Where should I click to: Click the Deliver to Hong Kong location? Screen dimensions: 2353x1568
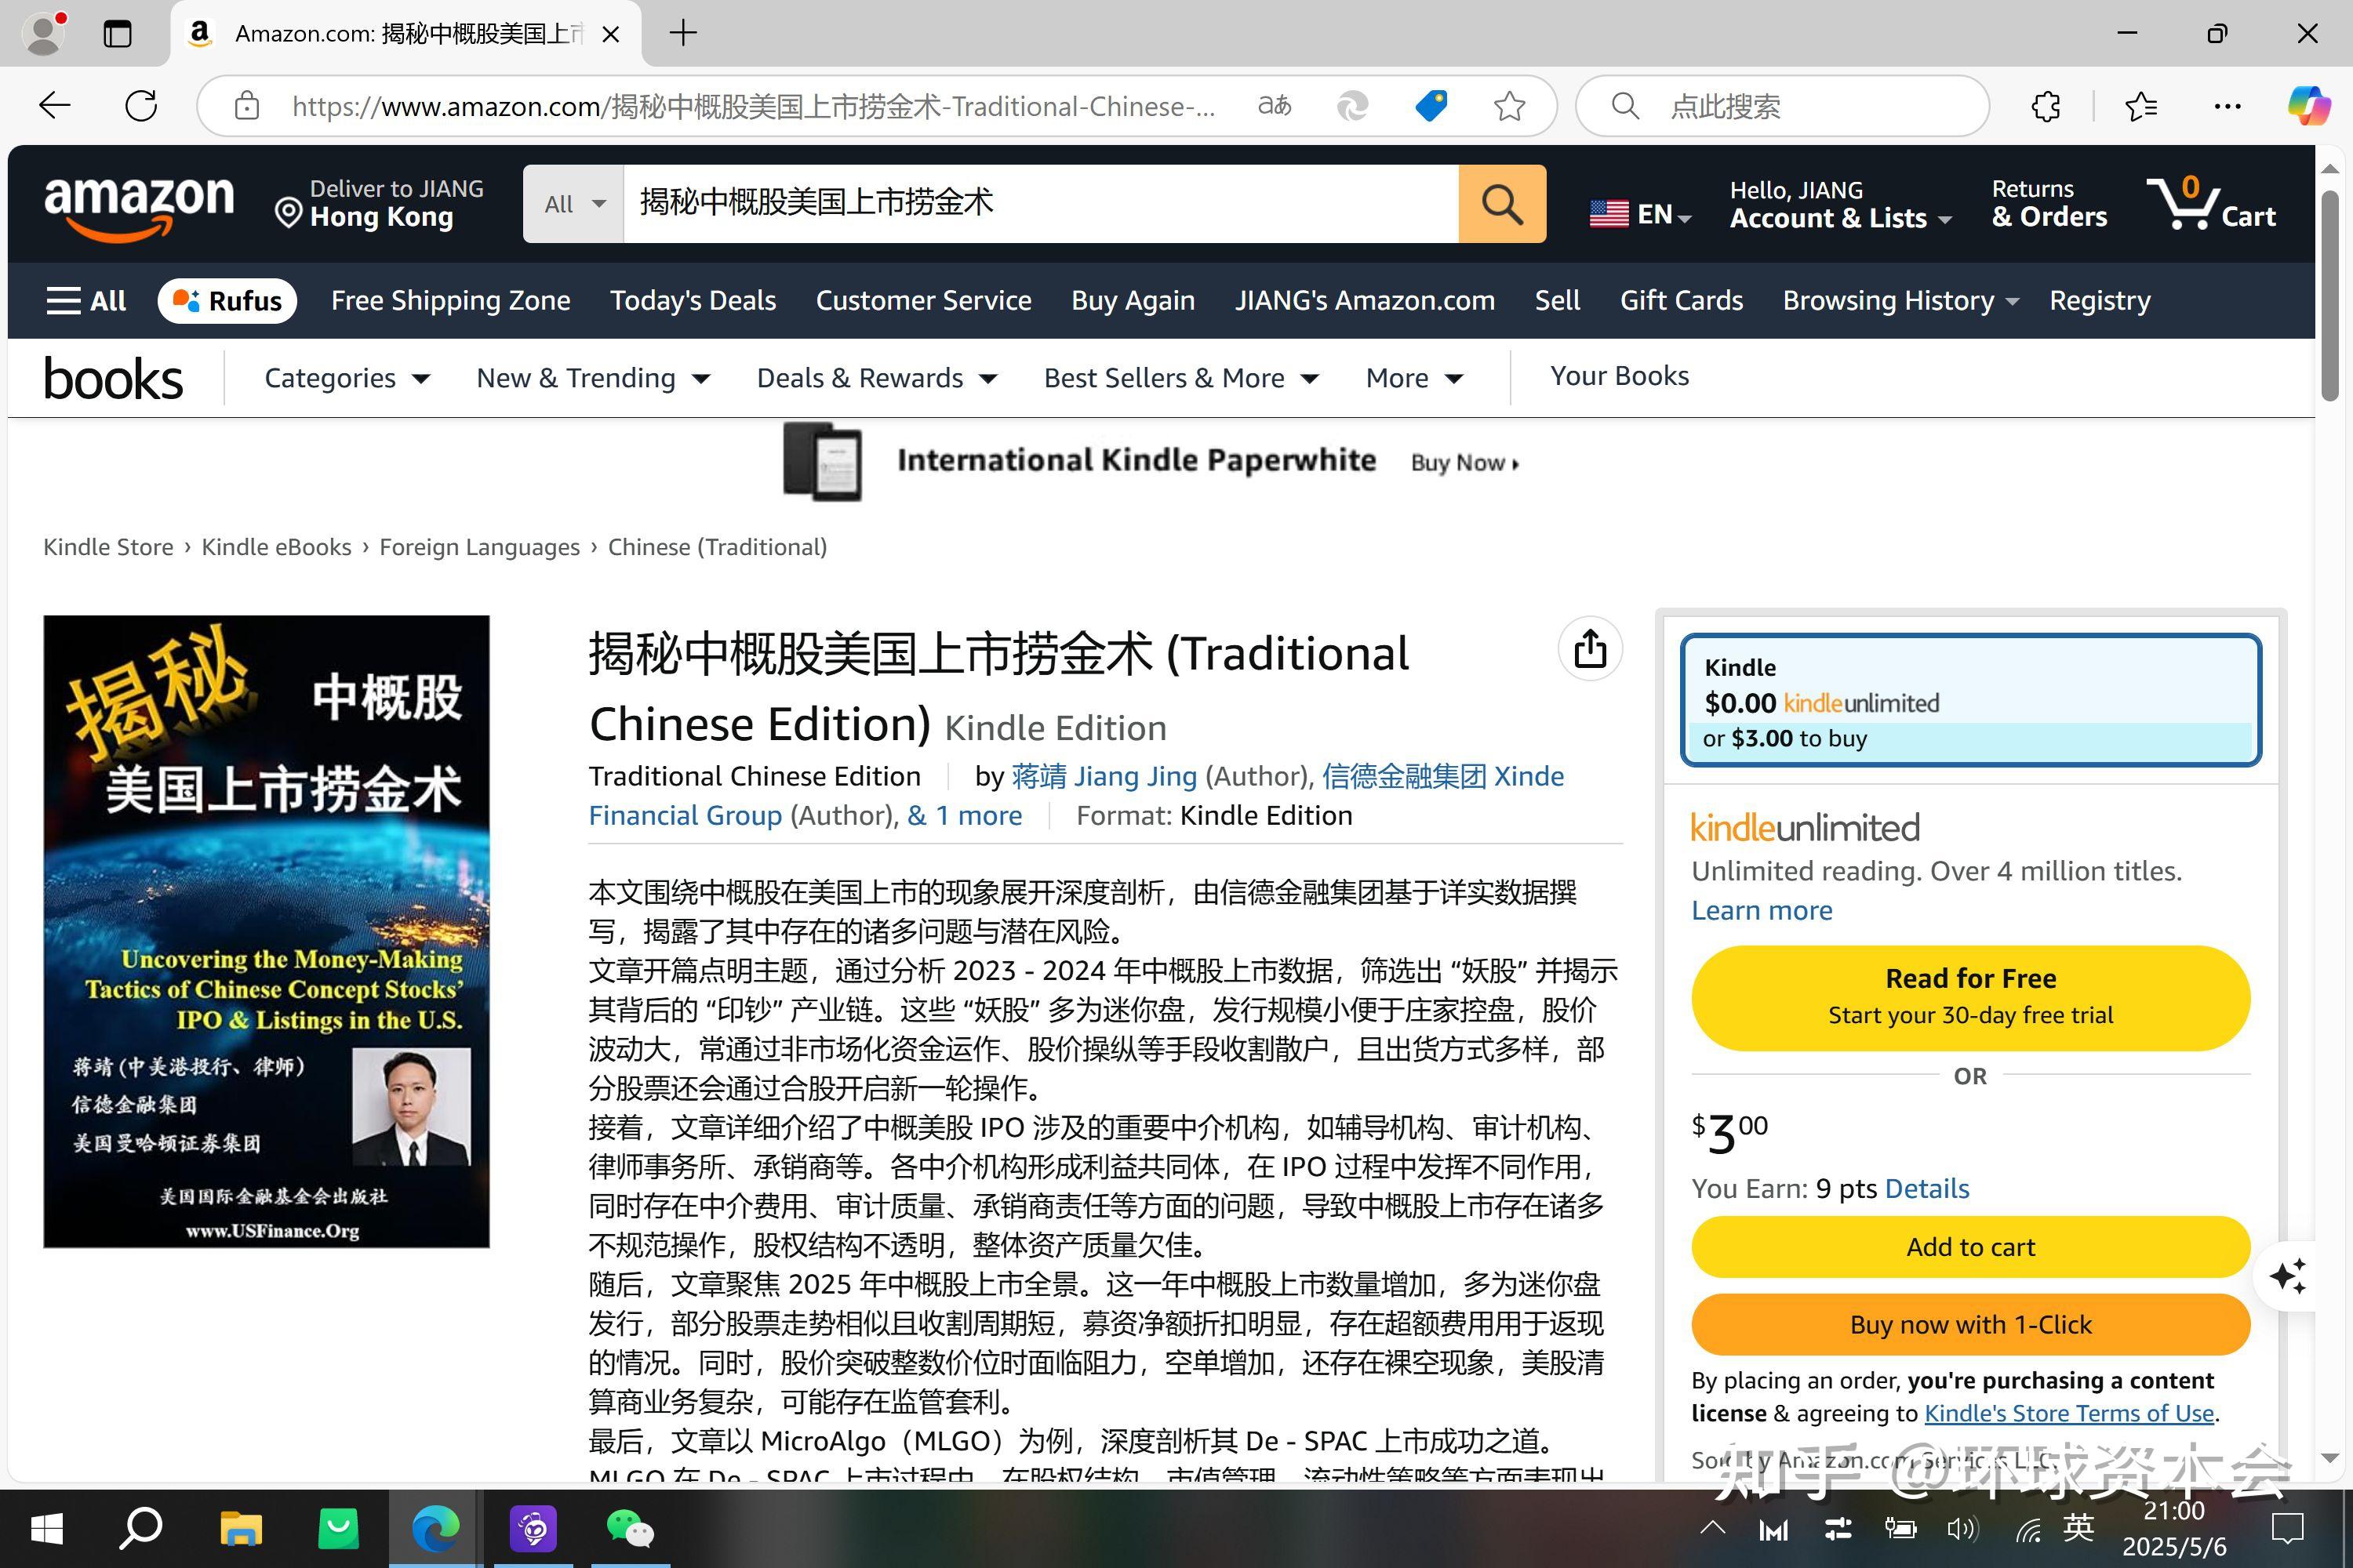(x=380, y=204)
